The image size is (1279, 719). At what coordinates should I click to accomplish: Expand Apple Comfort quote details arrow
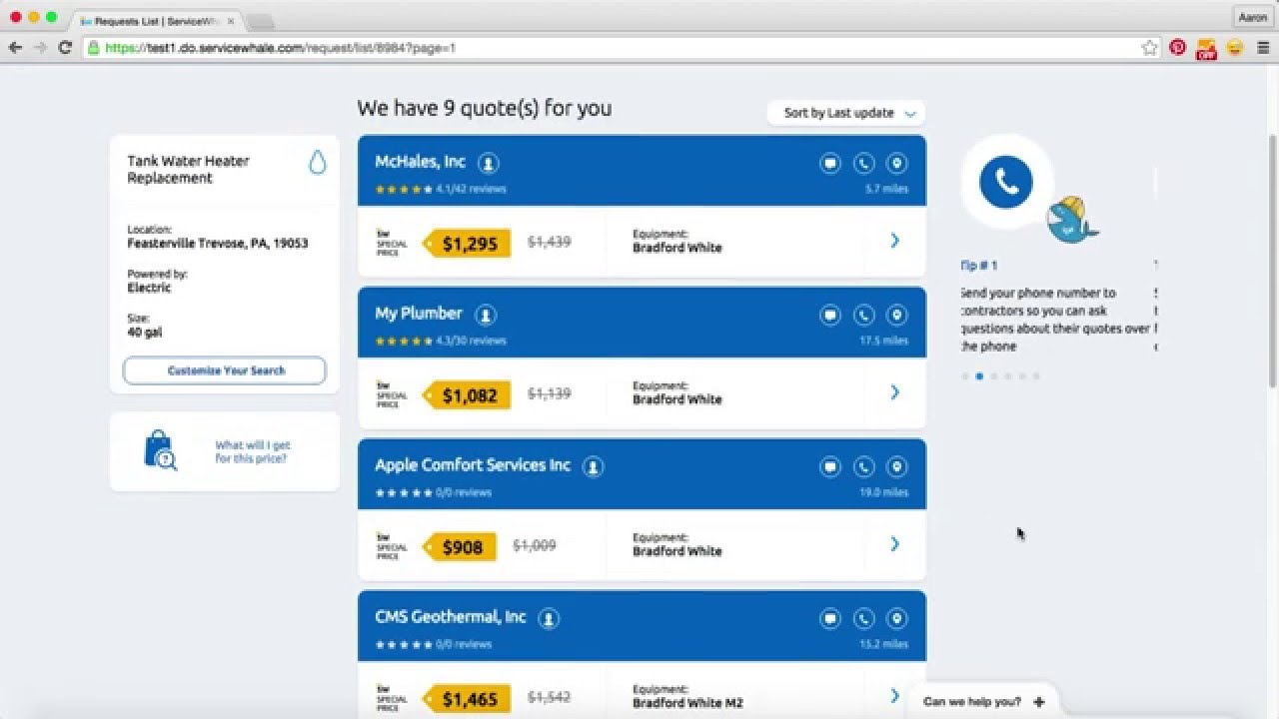tap(895, 544)
